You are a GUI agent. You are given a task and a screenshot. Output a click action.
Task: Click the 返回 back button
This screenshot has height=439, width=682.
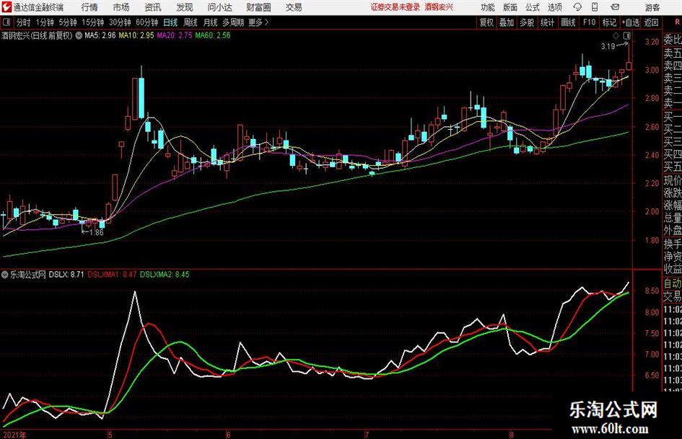651,22
